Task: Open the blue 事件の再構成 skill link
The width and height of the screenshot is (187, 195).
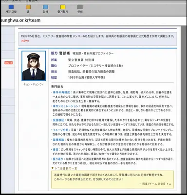Action: 61,92
